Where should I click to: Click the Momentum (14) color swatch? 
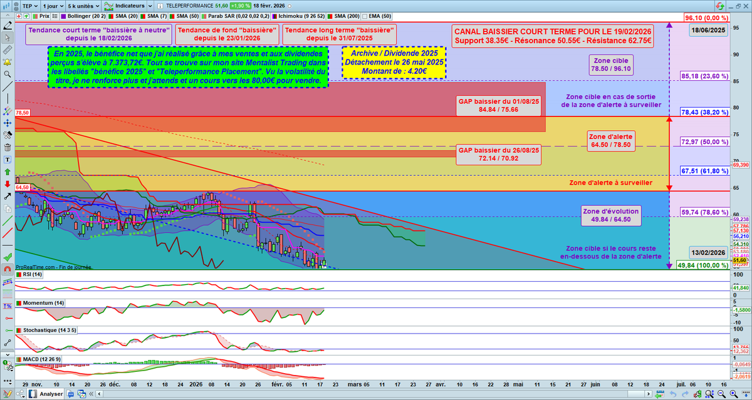(x=19, y=303)
